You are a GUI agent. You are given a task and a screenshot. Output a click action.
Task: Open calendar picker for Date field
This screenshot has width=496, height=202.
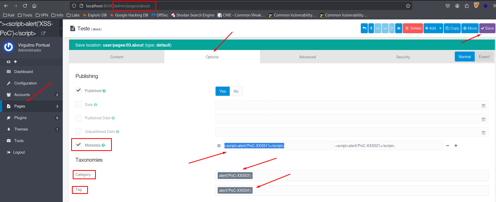pos(483,106)
